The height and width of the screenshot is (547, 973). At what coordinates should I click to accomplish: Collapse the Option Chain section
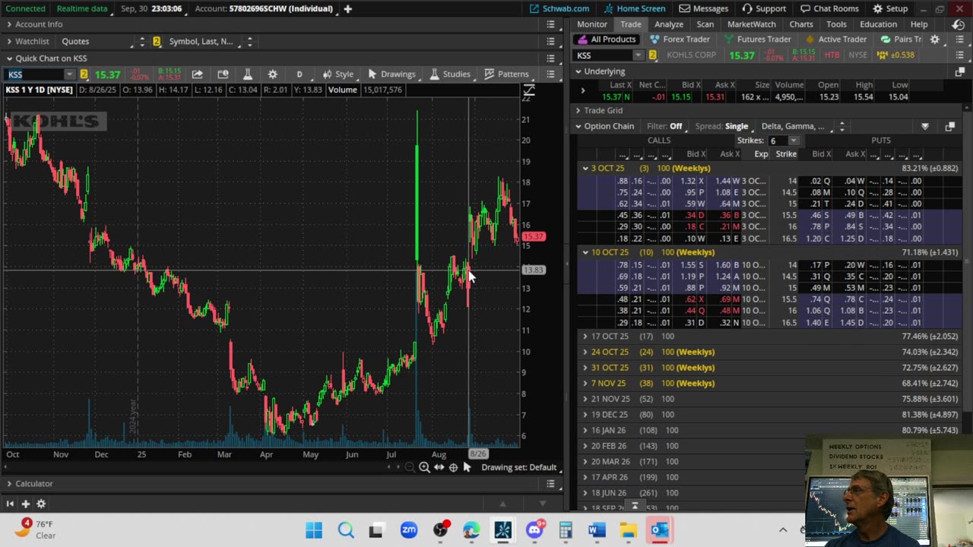point(578,126)
